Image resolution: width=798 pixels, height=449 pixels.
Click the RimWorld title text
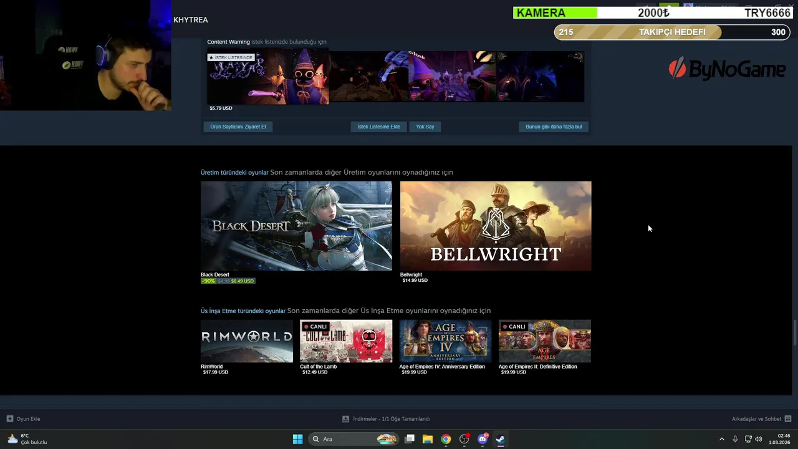point(211,367)
